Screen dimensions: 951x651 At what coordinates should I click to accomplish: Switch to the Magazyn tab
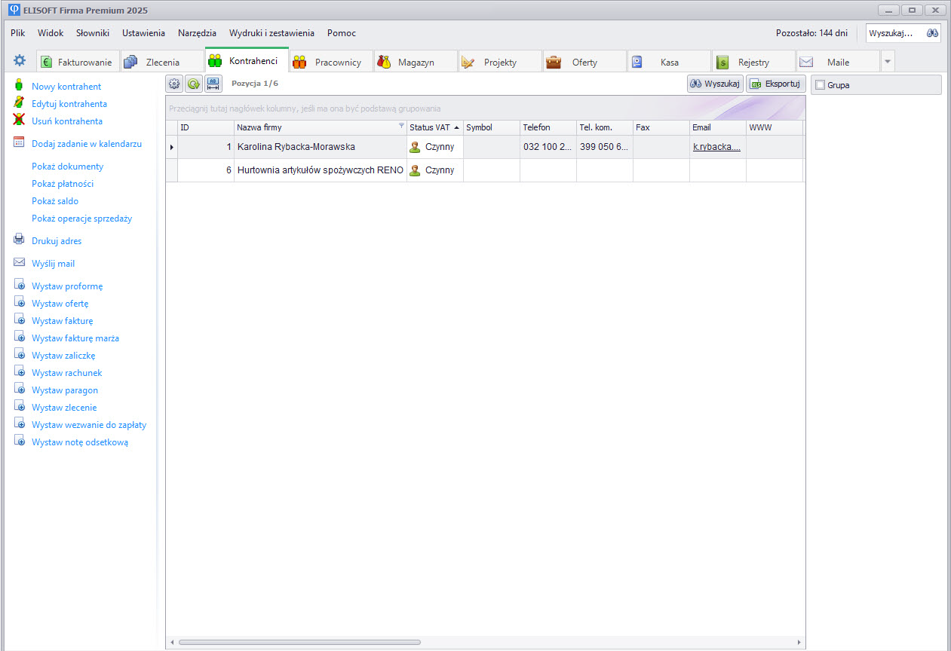[x=416, y=63]
